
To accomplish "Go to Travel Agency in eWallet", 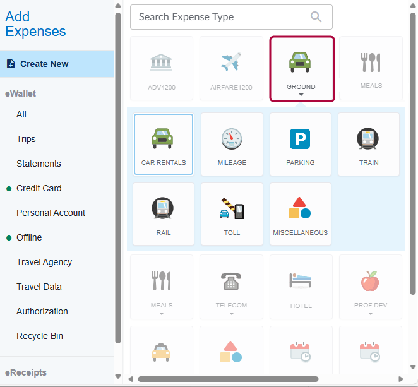I will [x=44, y=262].
